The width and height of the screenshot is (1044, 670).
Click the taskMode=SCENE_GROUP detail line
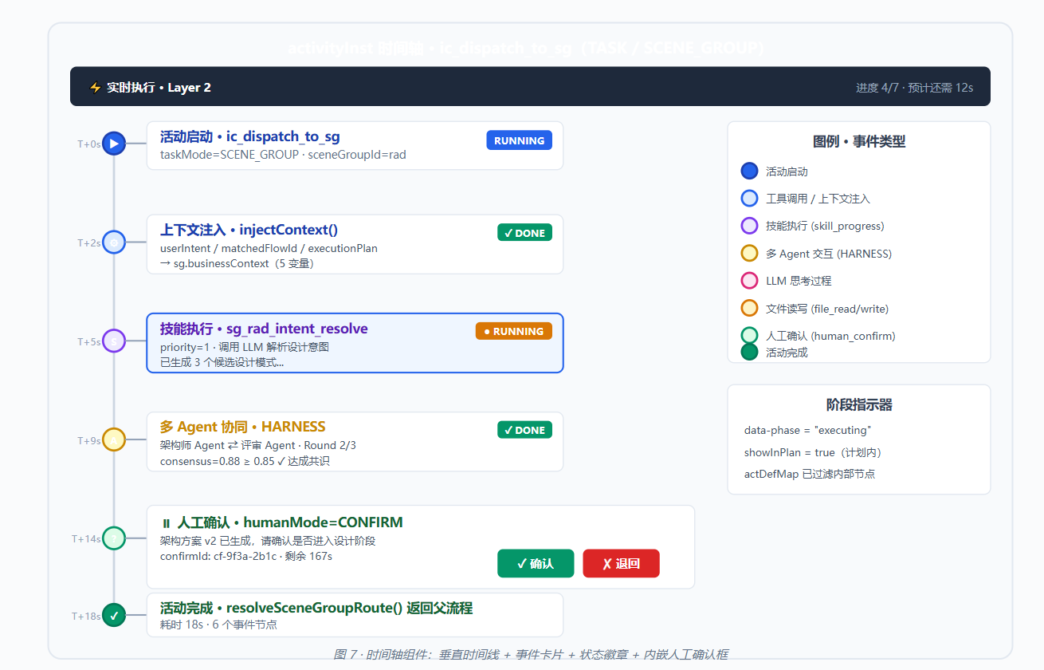coord(283,155)
